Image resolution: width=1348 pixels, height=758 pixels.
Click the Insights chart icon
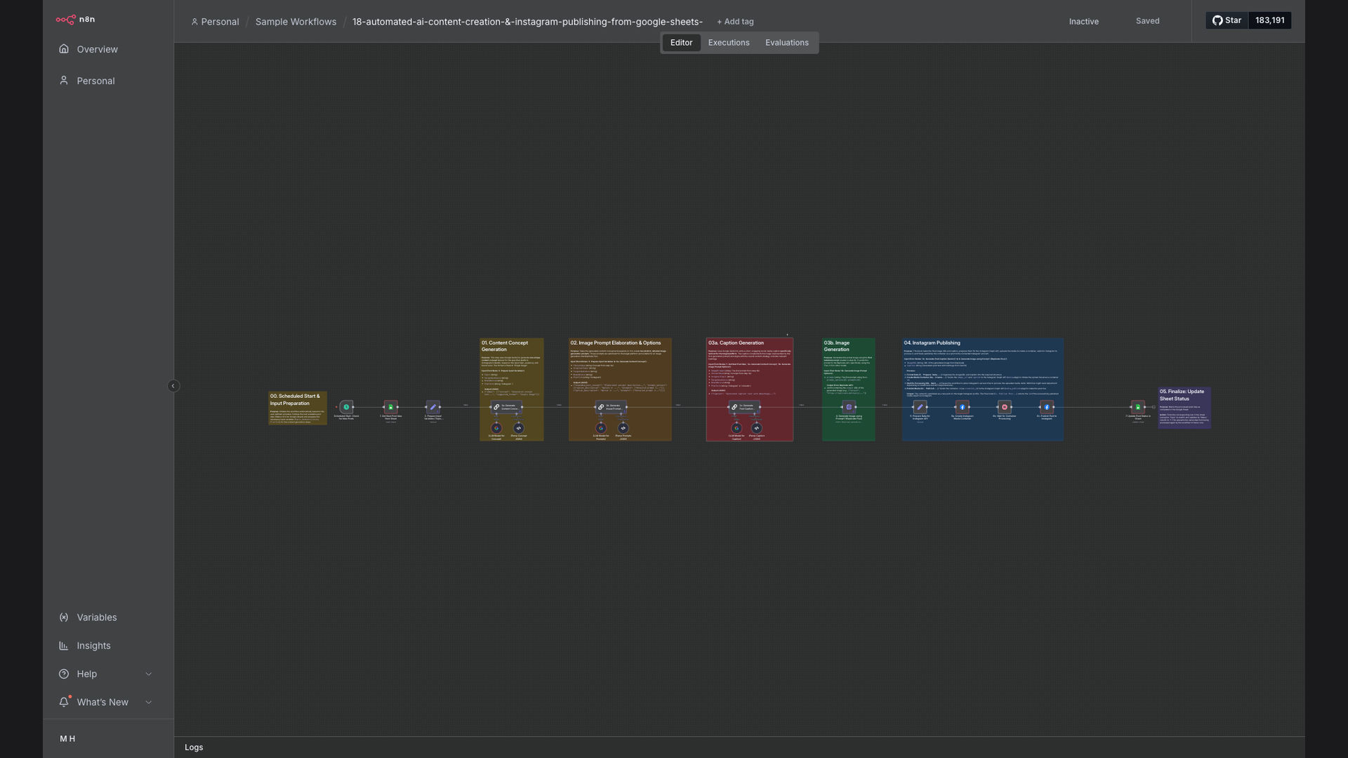point(64,646)
